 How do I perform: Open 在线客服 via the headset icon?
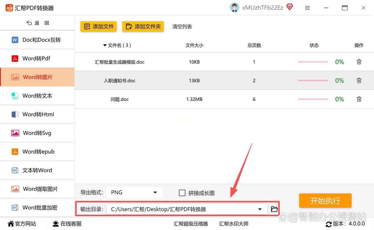[55, 224]
